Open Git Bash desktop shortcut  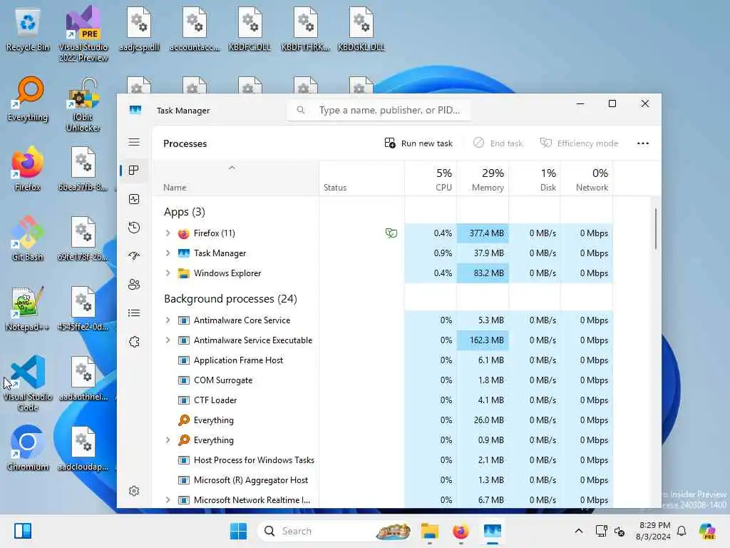(x=28, y=239)
